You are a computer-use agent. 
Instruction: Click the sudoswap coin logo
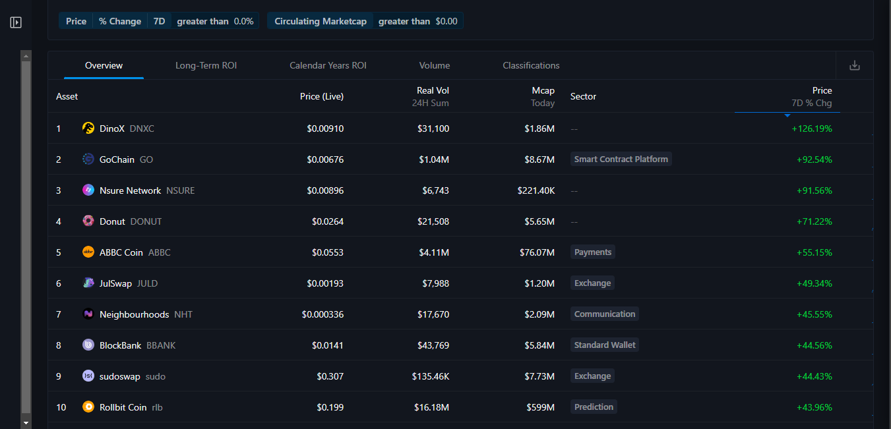[x=88, y=376]
